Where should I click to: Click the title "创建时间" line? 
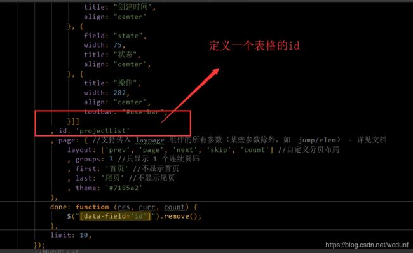pyautogui.click(x=120, y=7)
